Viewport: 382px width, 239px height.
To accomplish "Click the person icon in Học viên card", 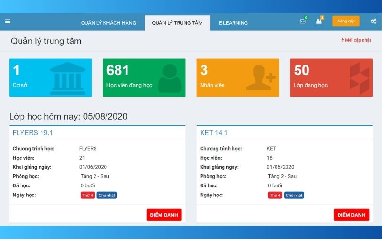I will coord(170,78).
